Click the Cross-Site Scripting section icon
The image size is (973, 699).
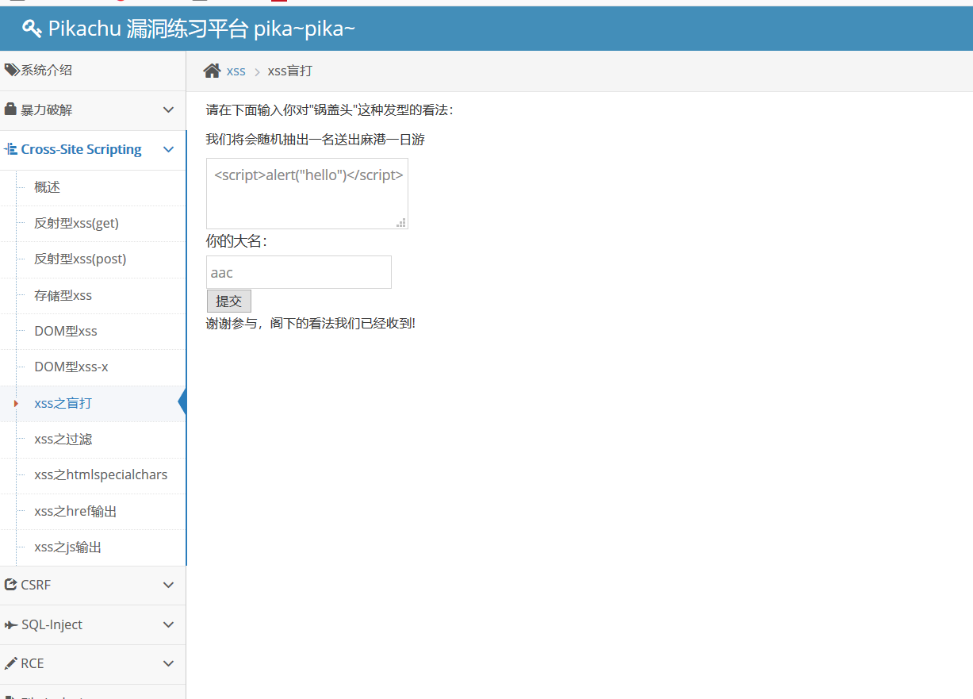pyautogui.click(x=11, y=149)
